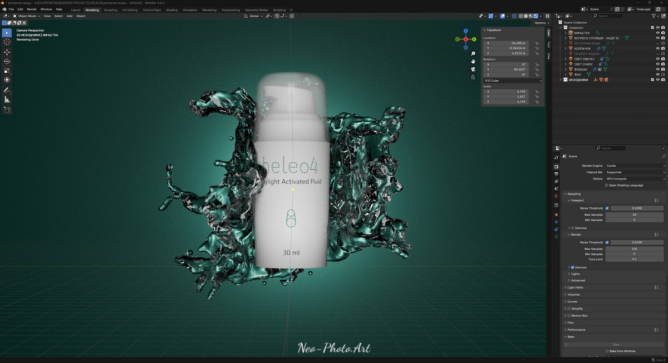668x363 pixels.
Task: Select the Transform tool
Action: 7,80
